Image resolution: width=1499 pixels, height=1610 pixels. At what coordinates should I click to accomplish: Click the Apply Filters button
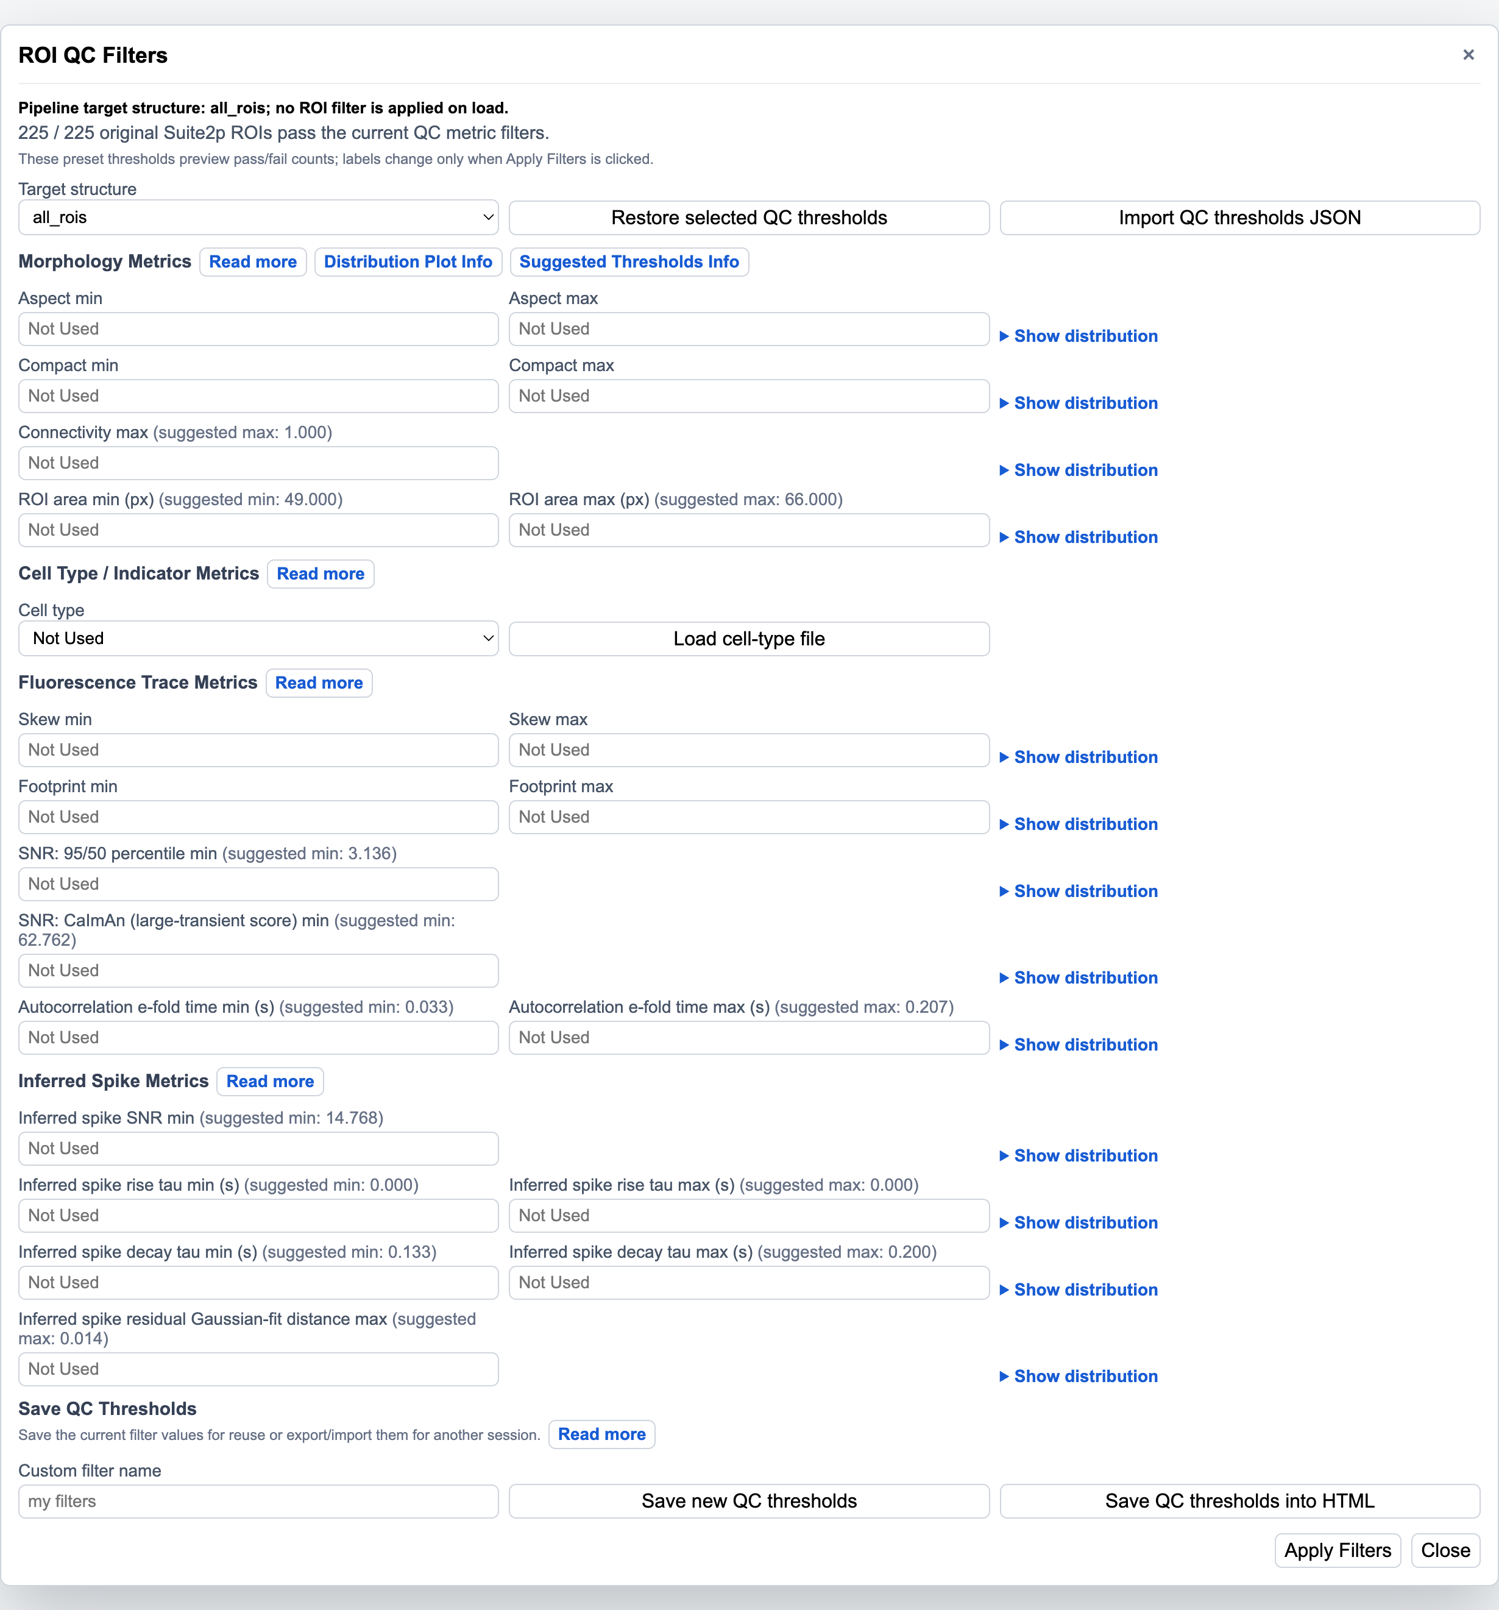[x=1337, y=1550]
